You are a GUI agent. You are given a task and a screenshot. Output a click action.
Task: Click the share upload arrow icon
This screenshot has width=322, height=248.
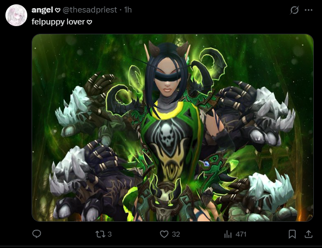pyautogui.click(x=308, y=234)
